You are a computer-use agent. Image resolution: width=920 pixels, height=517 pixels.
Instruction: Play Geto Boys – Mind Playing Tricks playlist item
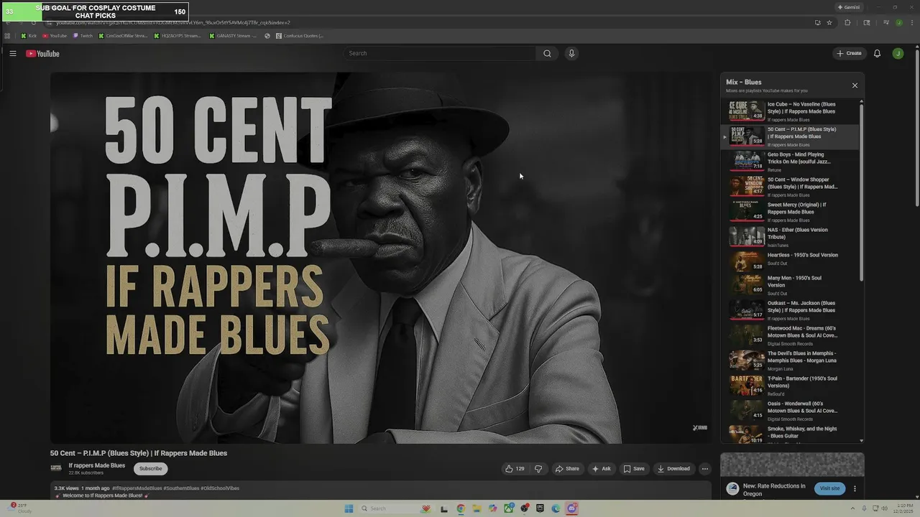(x=790, y=162)
